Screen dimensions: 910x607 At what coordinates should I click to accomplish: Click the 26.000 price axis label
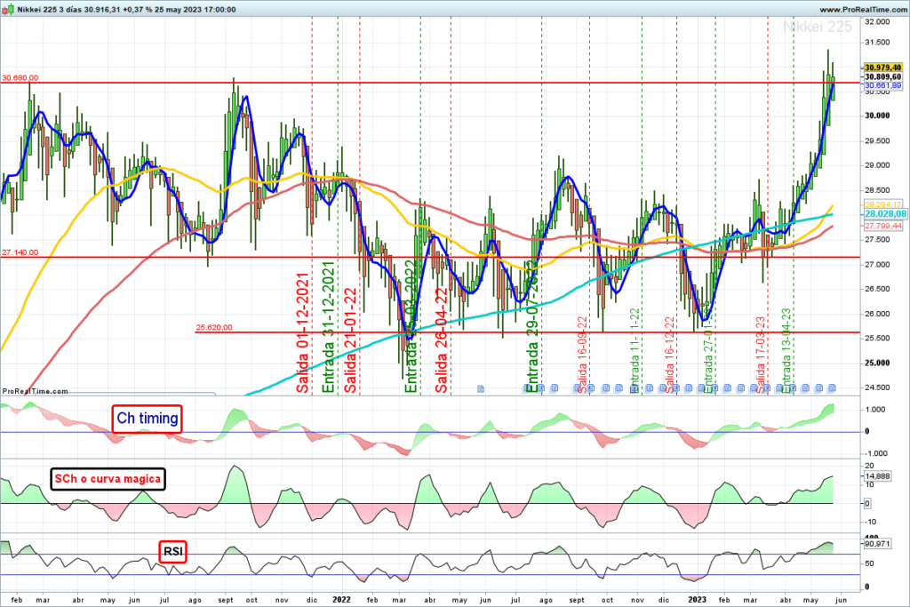click(877, 314)
